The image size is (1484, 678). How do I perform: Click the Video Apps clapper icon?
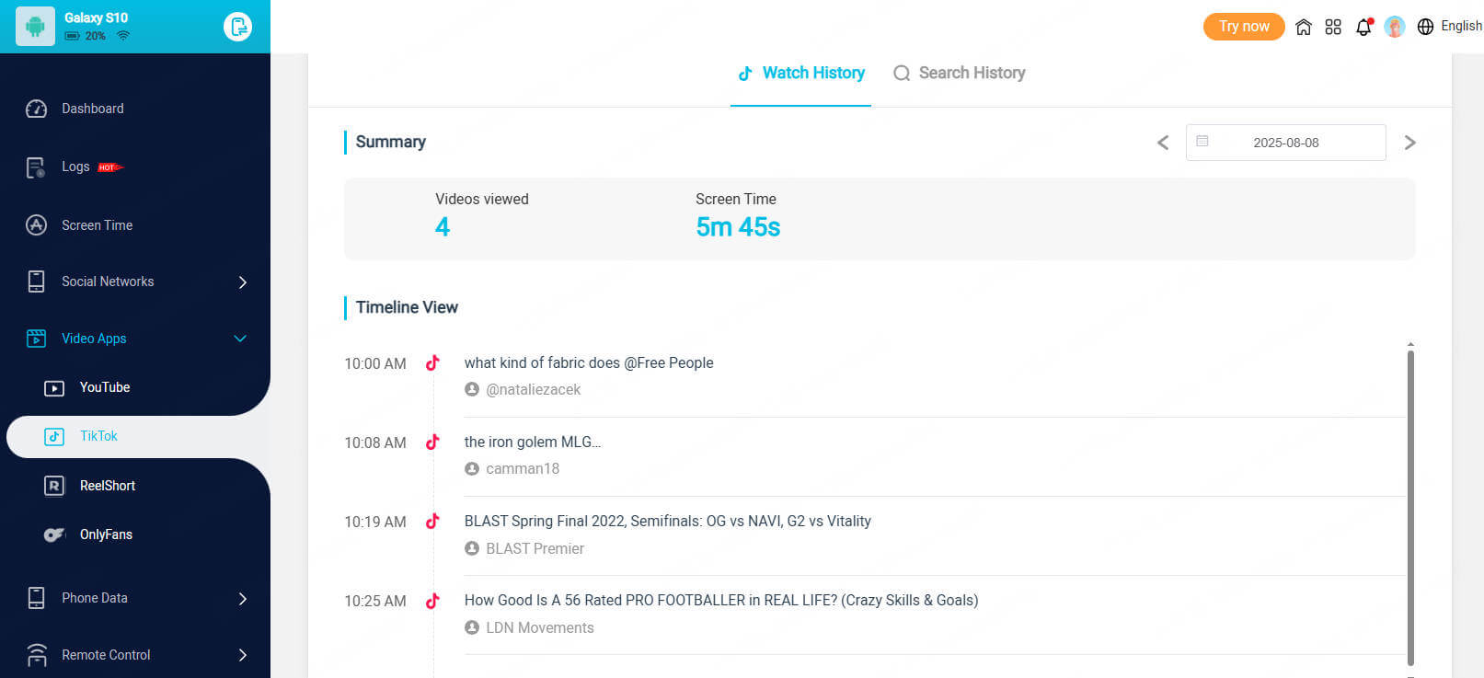click(x=36, y=339)
